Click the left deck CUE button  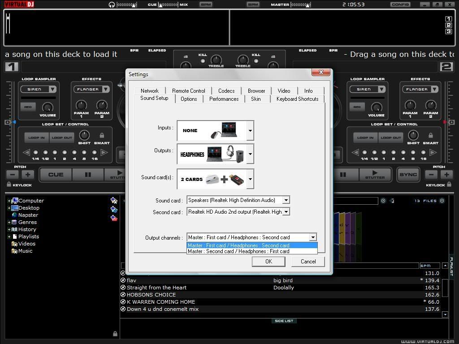(56, 175)
